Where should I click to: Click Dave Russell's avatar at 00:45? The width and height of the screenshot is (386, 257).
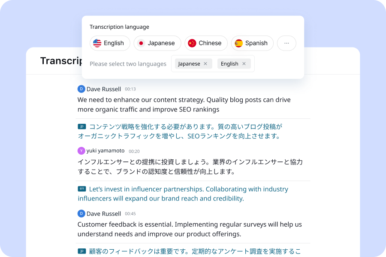click(81, 213)
